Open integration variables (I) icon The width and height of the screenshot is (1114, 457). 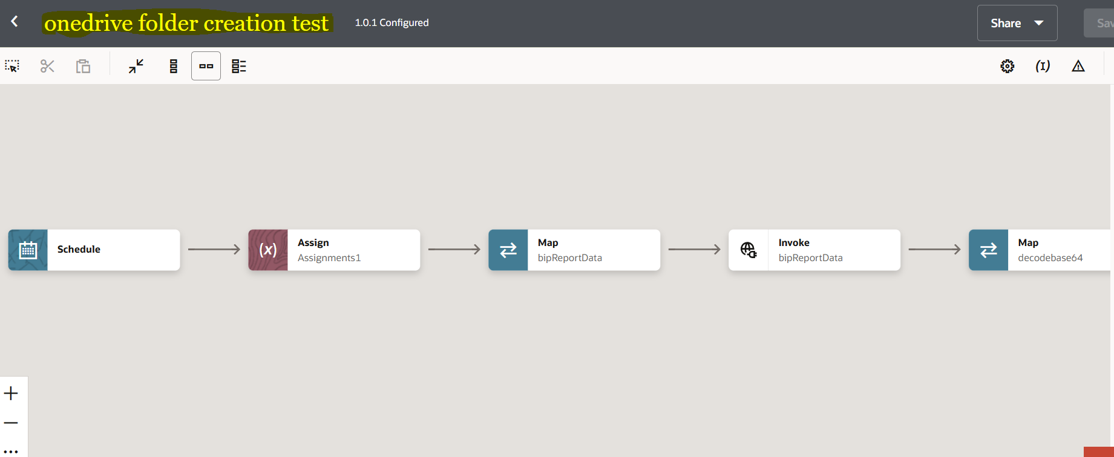pos(1043,66)
